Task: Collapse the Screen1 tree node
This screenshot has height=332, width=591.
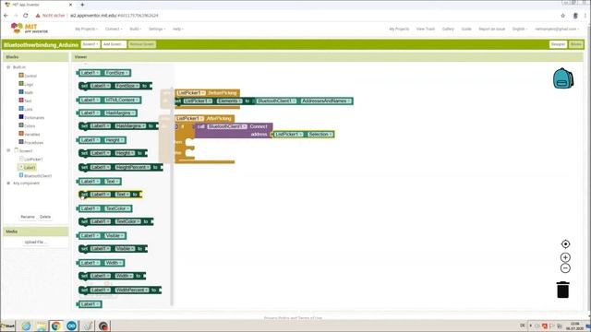Action: pos(8,150)
